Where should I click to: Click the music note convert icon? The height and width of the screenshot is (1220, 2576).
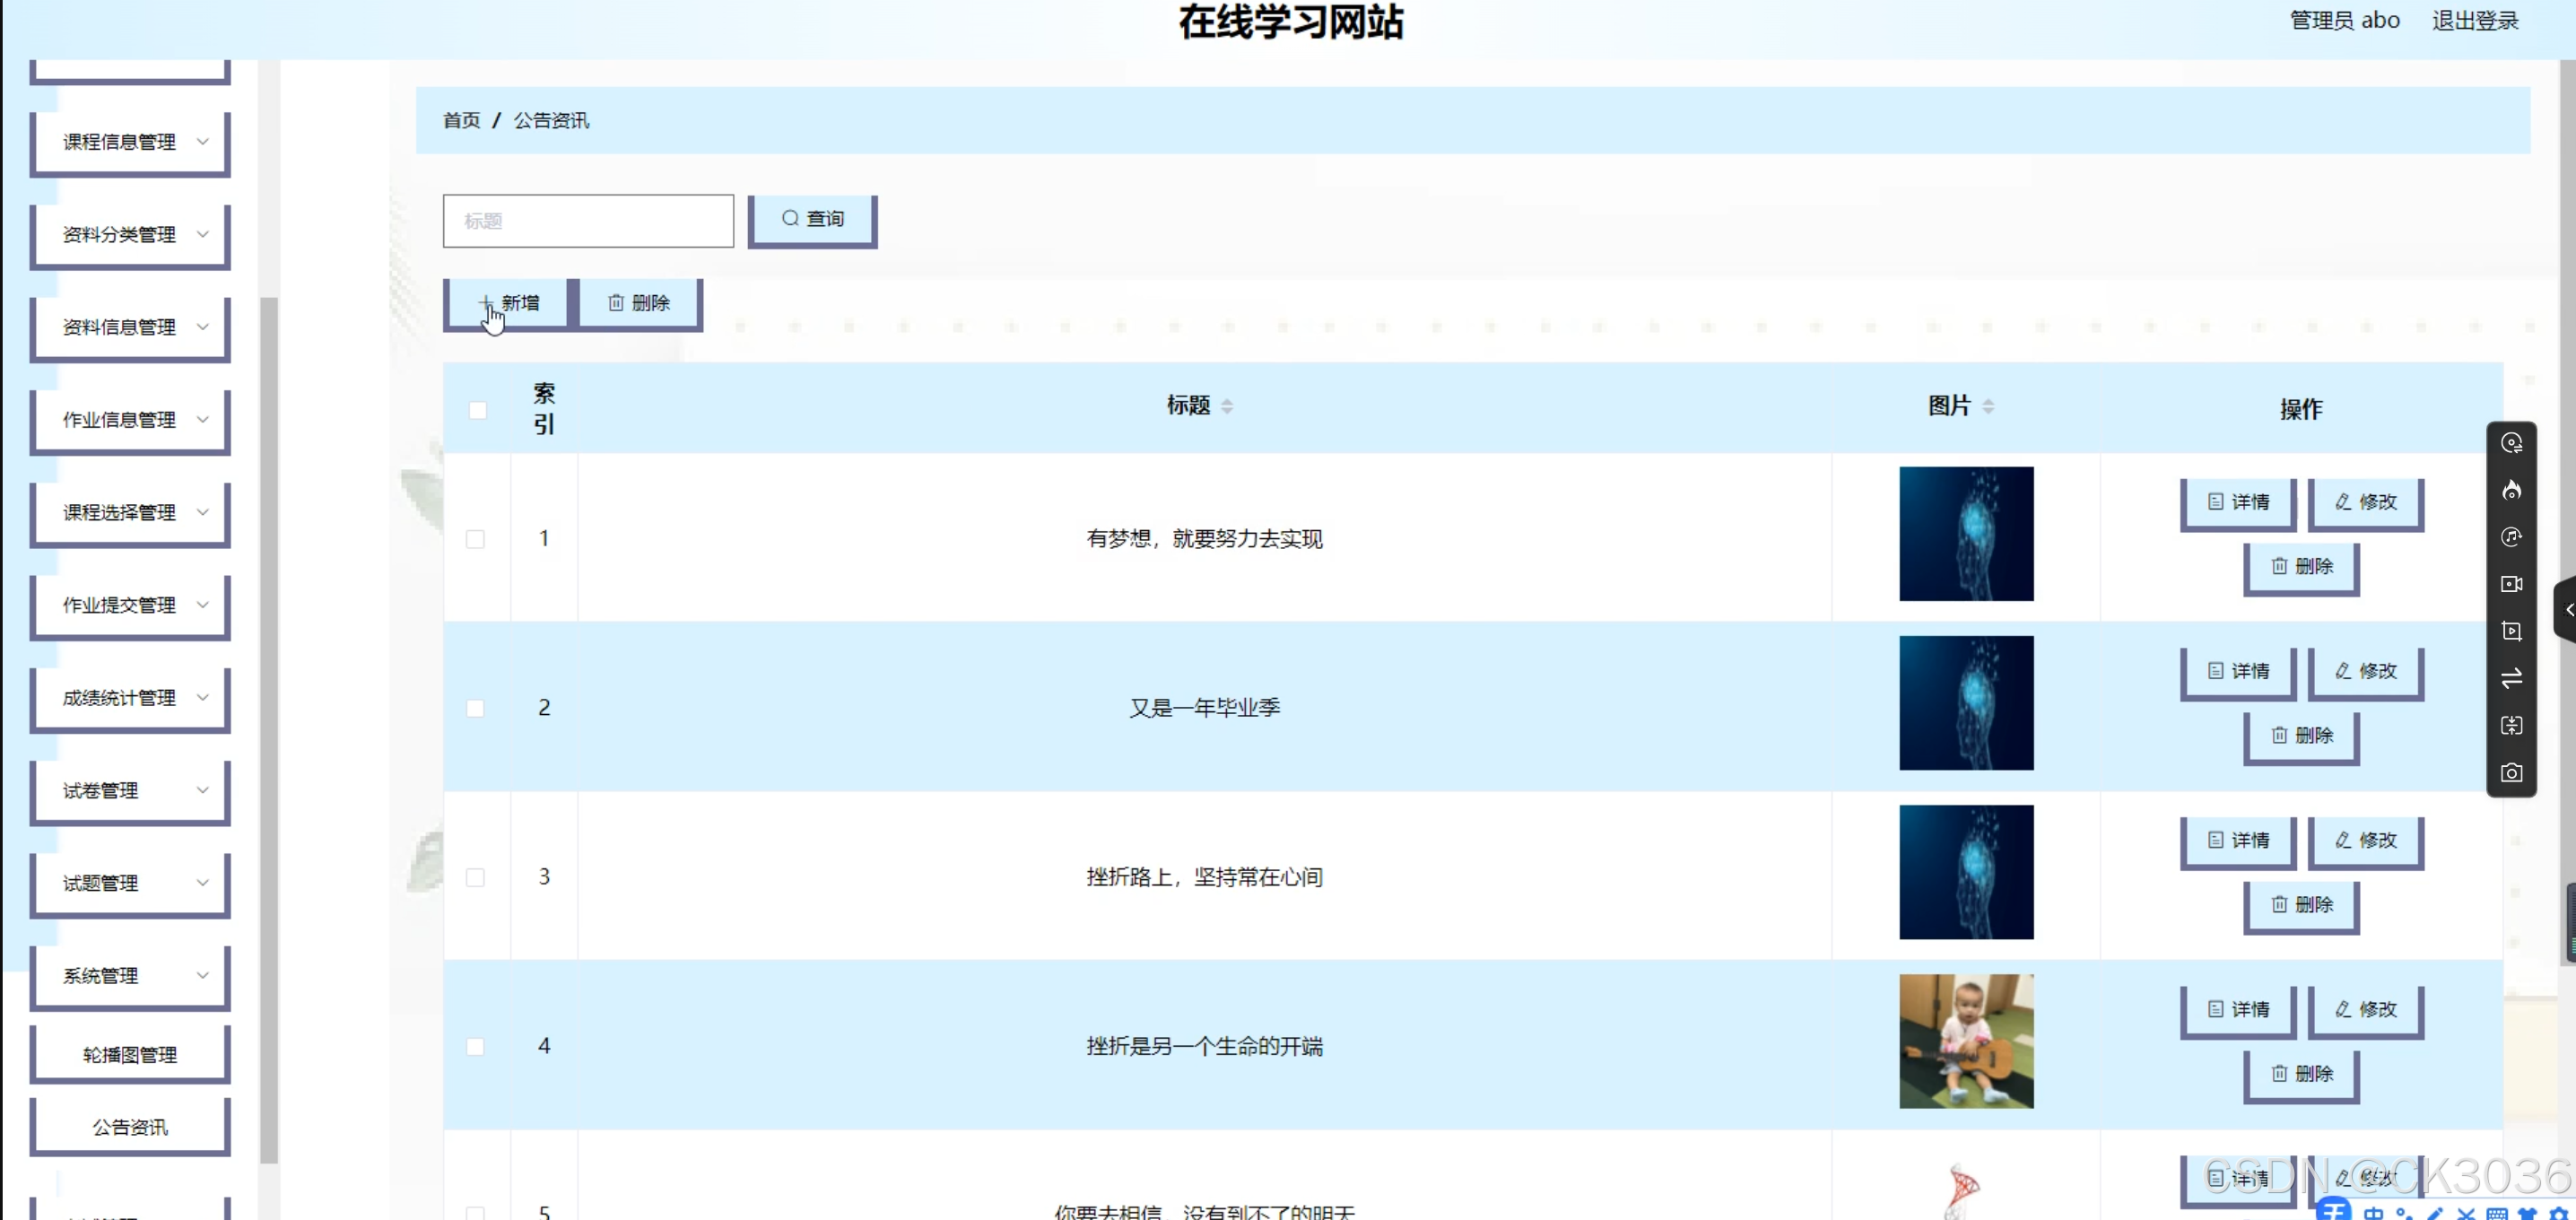click(2511, 537)
